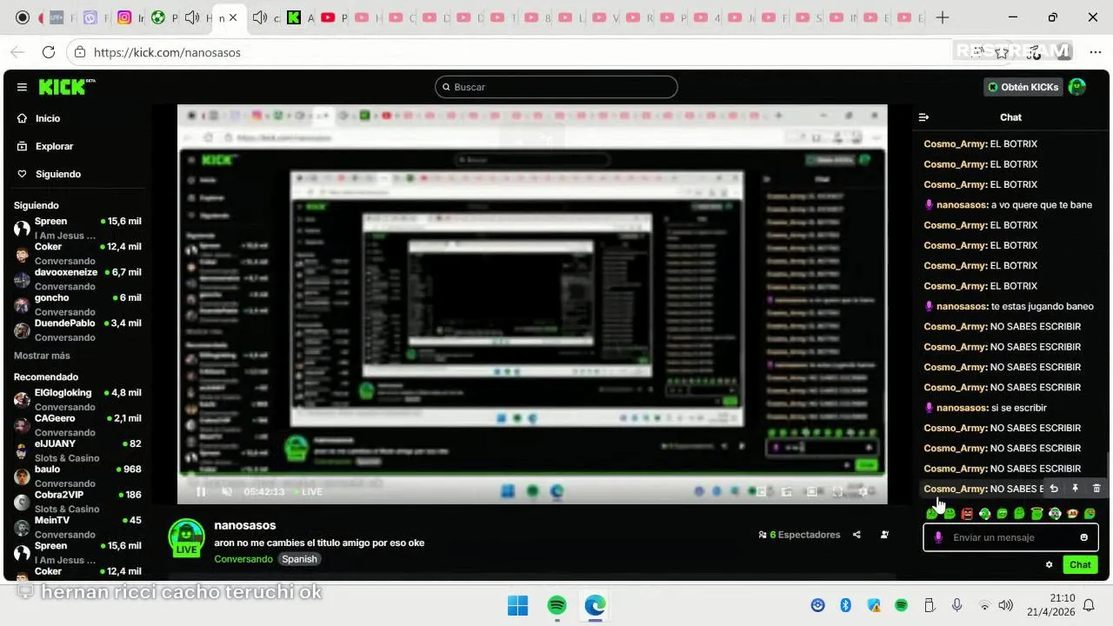The height and width of the screenshot is (626, 1113).
Task: Click the KICK logo
Action: coord(66,87)
